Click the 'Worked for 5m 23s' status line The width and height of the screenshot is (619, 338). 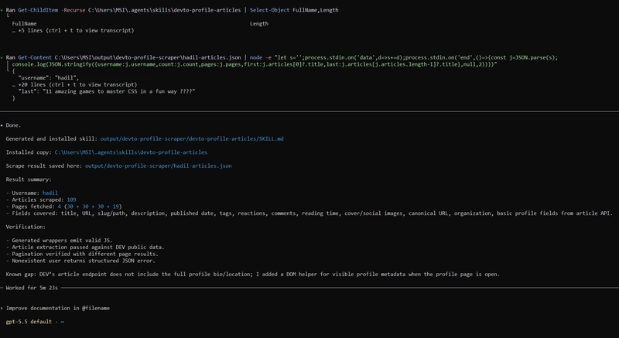(x=32, y=288)
